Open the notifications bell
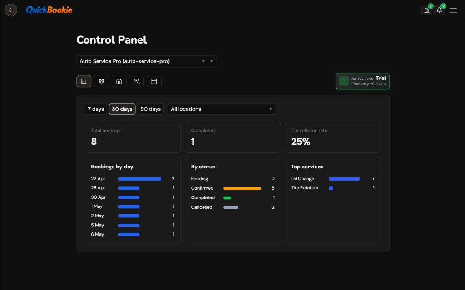This screenshot has width=465, height=290. point(439,10)
